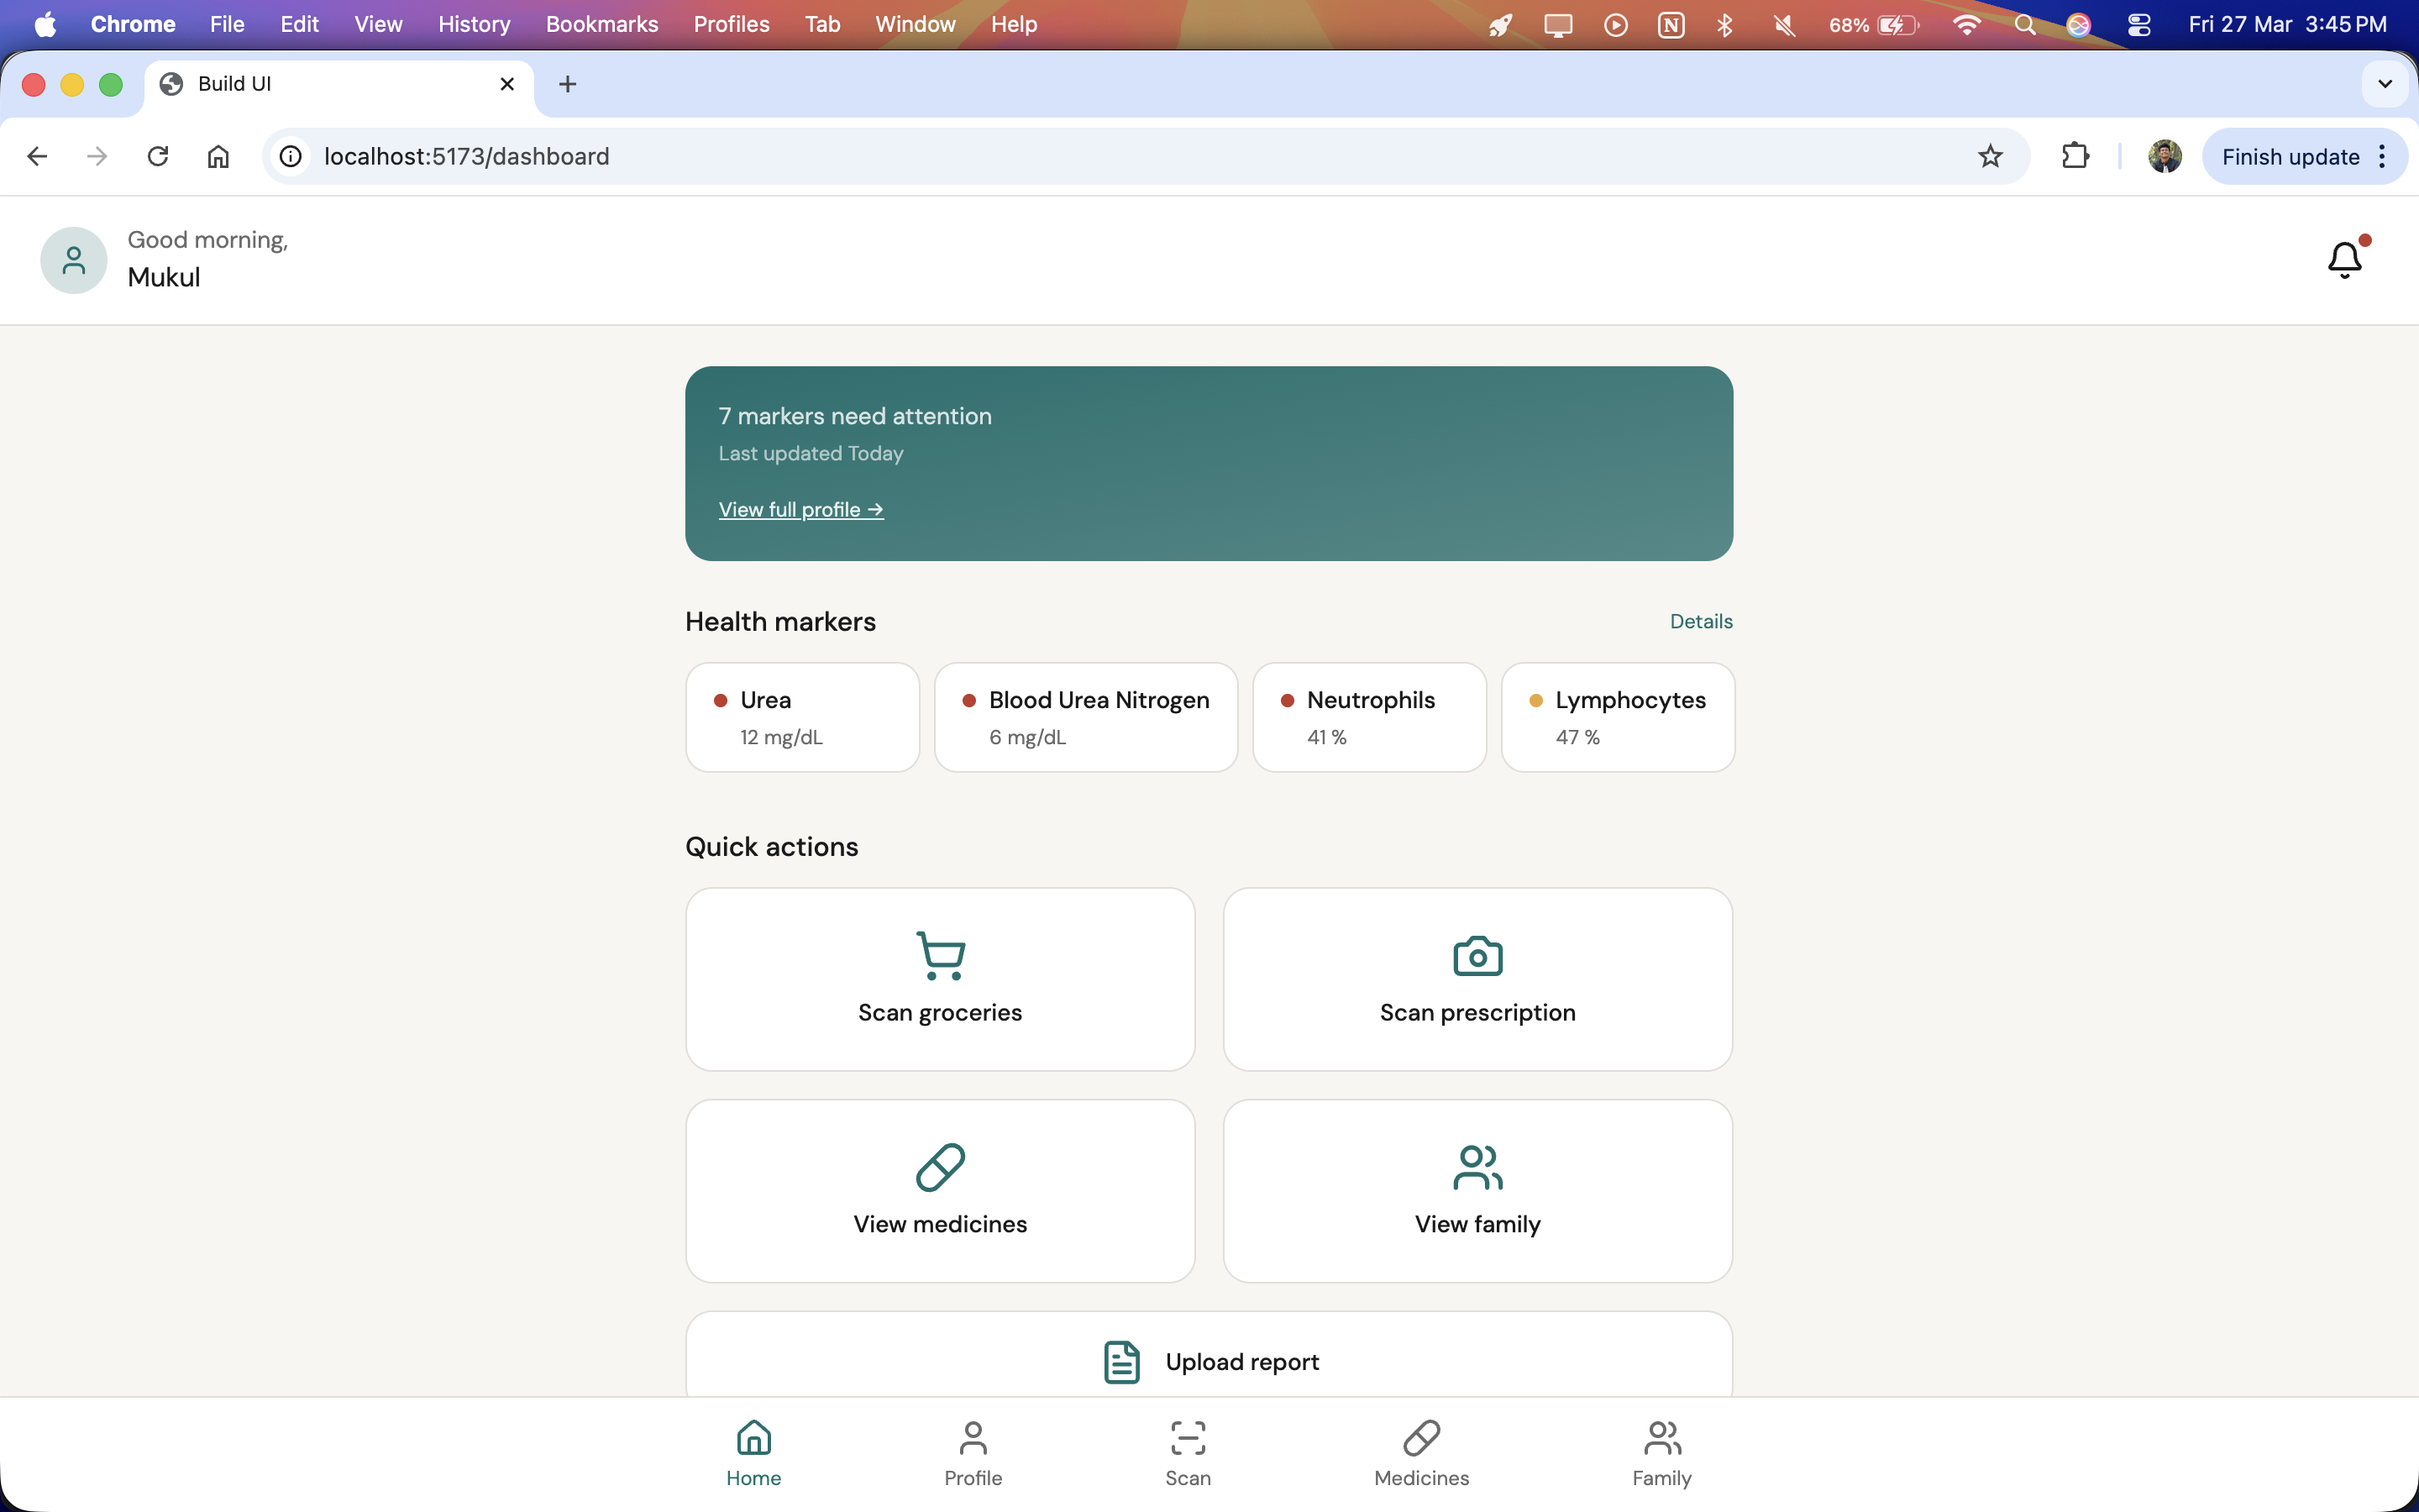Screen dimensions: 2419x1512
Task: Click the user avatar icon beside greeting
Action: click(x=73, y=260)
